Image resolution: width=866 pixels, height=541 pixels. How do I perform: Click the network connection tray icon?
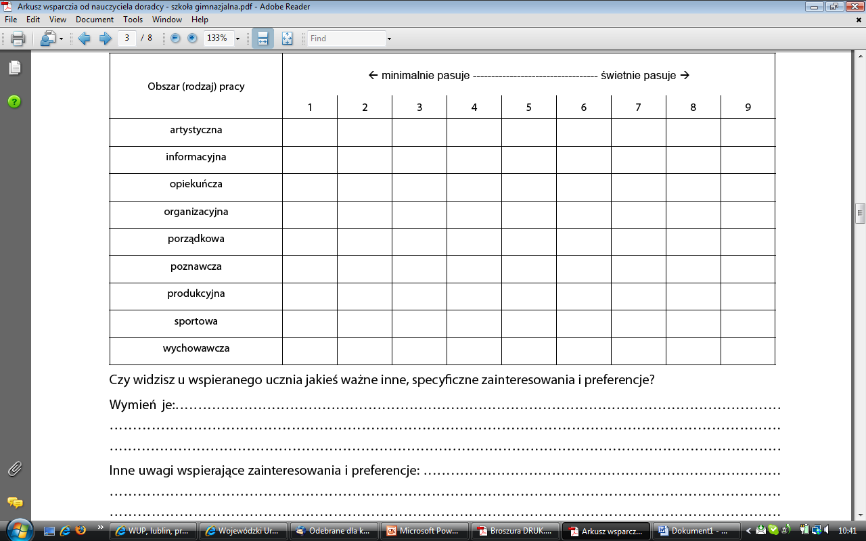815,531
